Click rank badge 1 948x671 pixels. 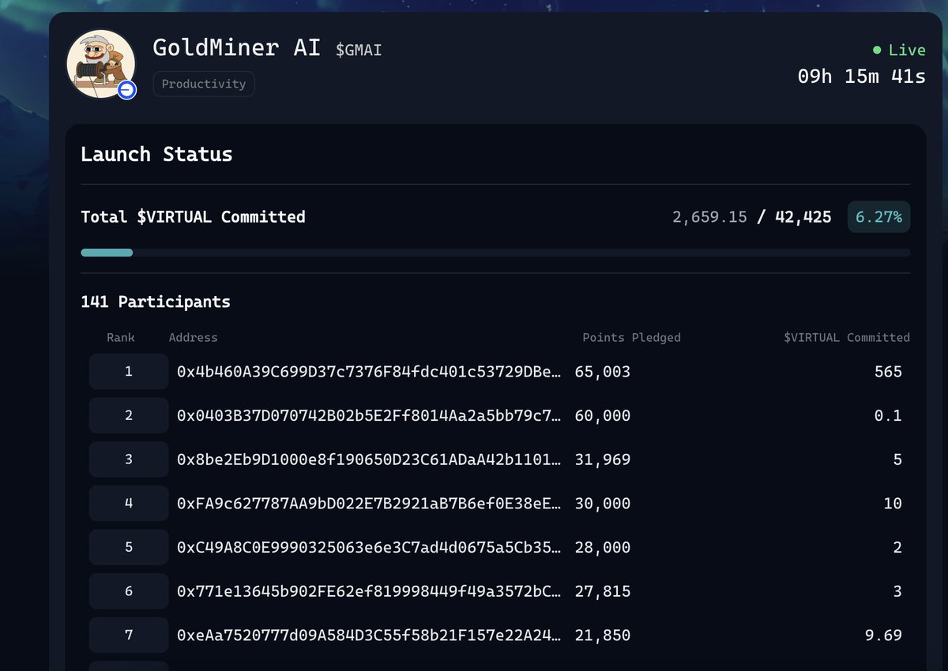[129, 371]
